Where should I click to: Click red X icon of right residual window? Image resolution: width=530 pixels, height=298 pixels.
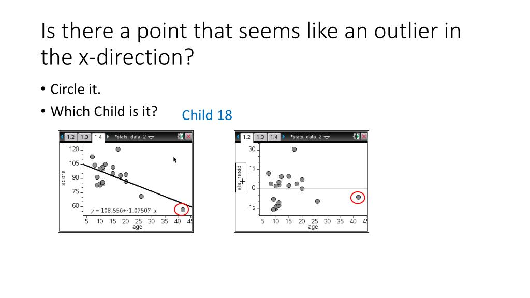pos(364,136)
